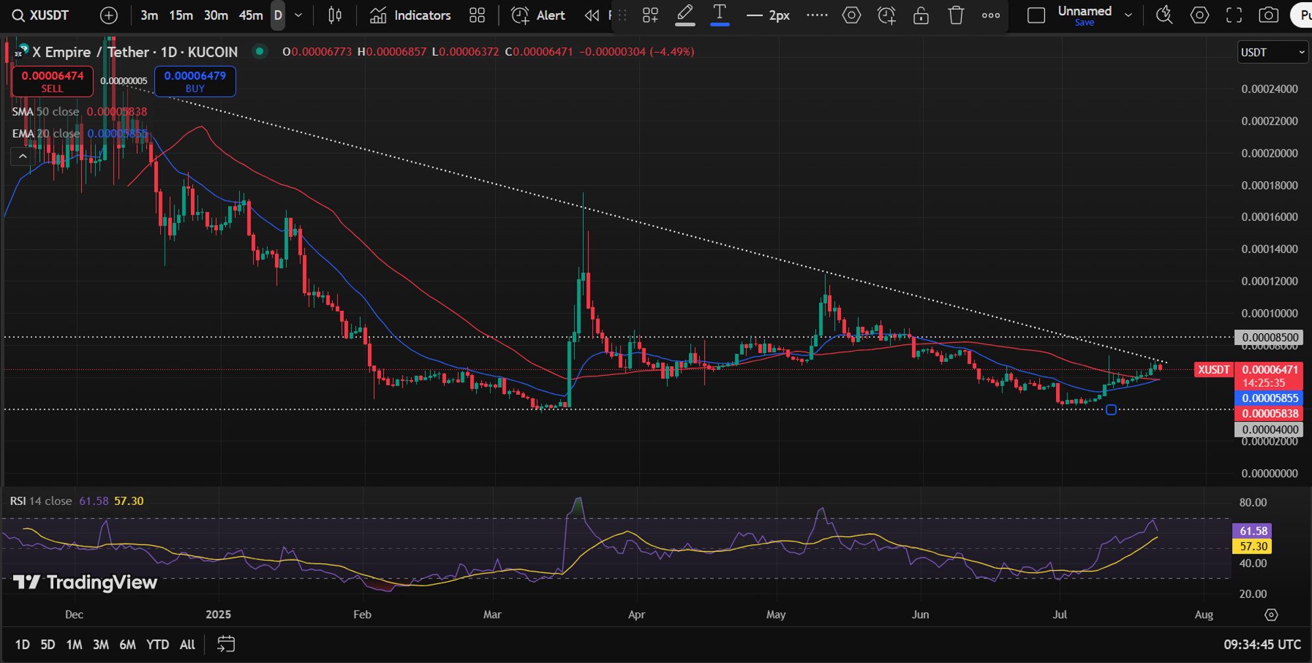Click the 09:34:45 UTC timezone clock
Screen dimensions: 1312x663
point(1262,645)
